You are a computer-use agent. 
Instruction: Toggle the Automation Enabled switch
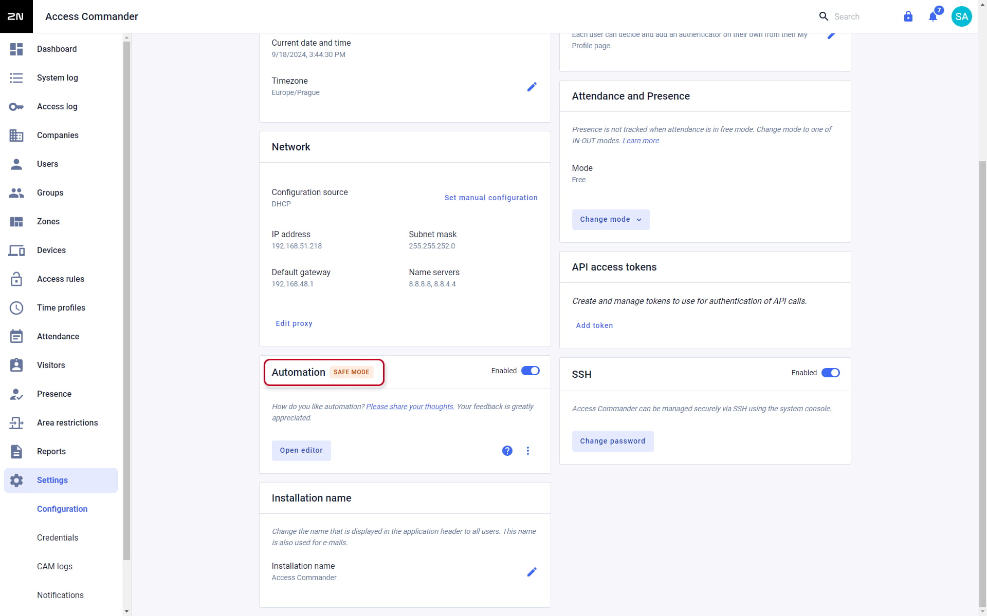531,371
